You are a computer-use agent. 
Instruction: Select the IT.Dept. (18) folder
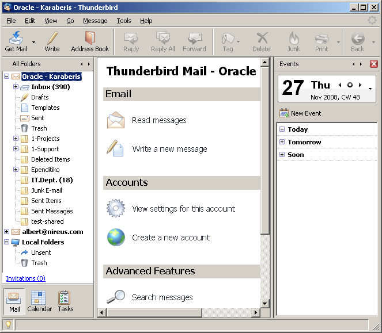[x=52, y=180]
